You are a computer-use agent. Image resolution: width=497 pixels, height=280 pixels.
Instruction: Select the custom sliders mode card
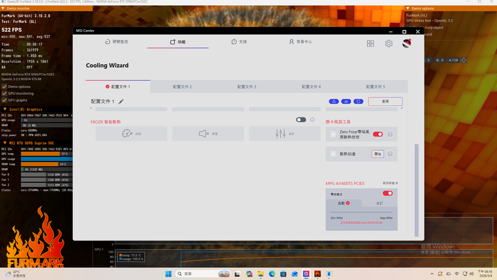pos(285,133)
